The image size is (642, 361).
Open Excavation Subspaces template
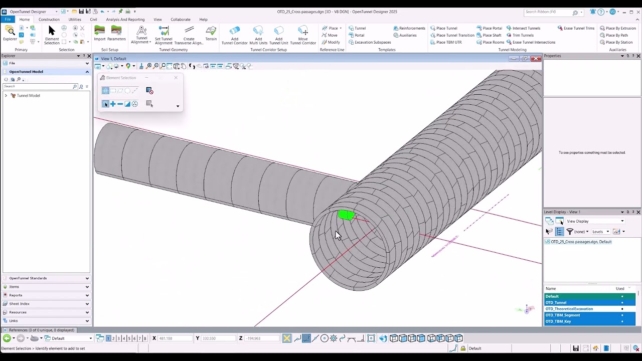coord(370,42)
